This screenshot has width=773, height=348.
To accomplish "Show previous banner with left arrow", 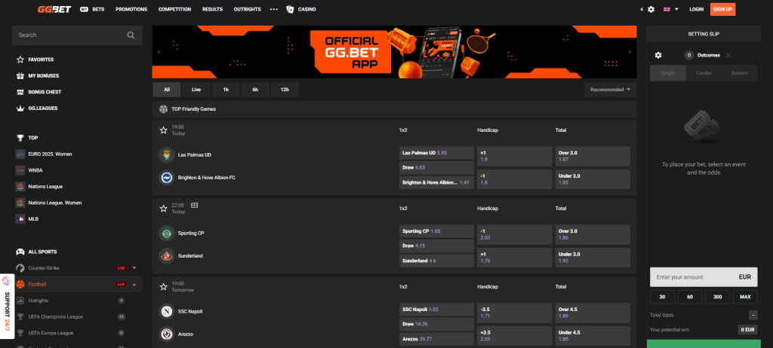I will [x=159, y=52].
